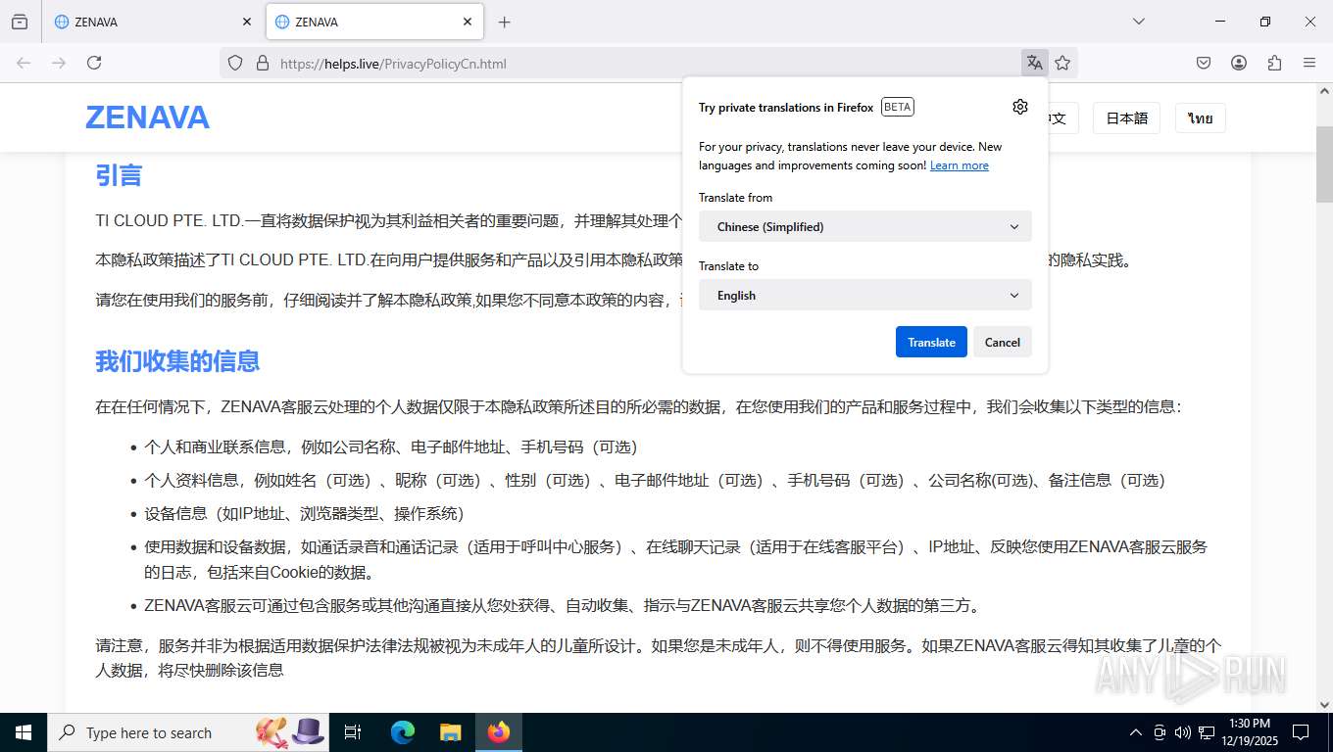Open Task View on the taskbar
The width and height of the screenshot is (1333, 752).
(x=354, y=732)
